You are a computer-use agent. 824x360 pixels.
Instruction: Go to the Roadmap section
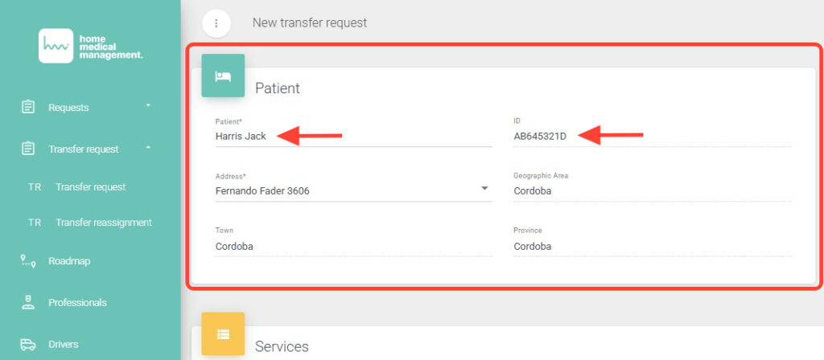tap(66, 261)
